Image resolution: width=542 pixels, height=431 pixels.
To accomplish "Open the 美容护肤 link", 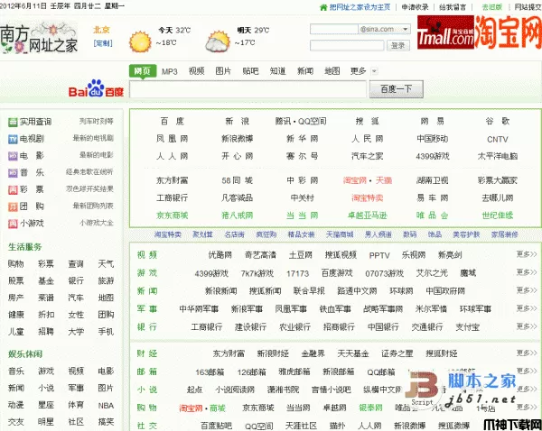I will [466, 234].
